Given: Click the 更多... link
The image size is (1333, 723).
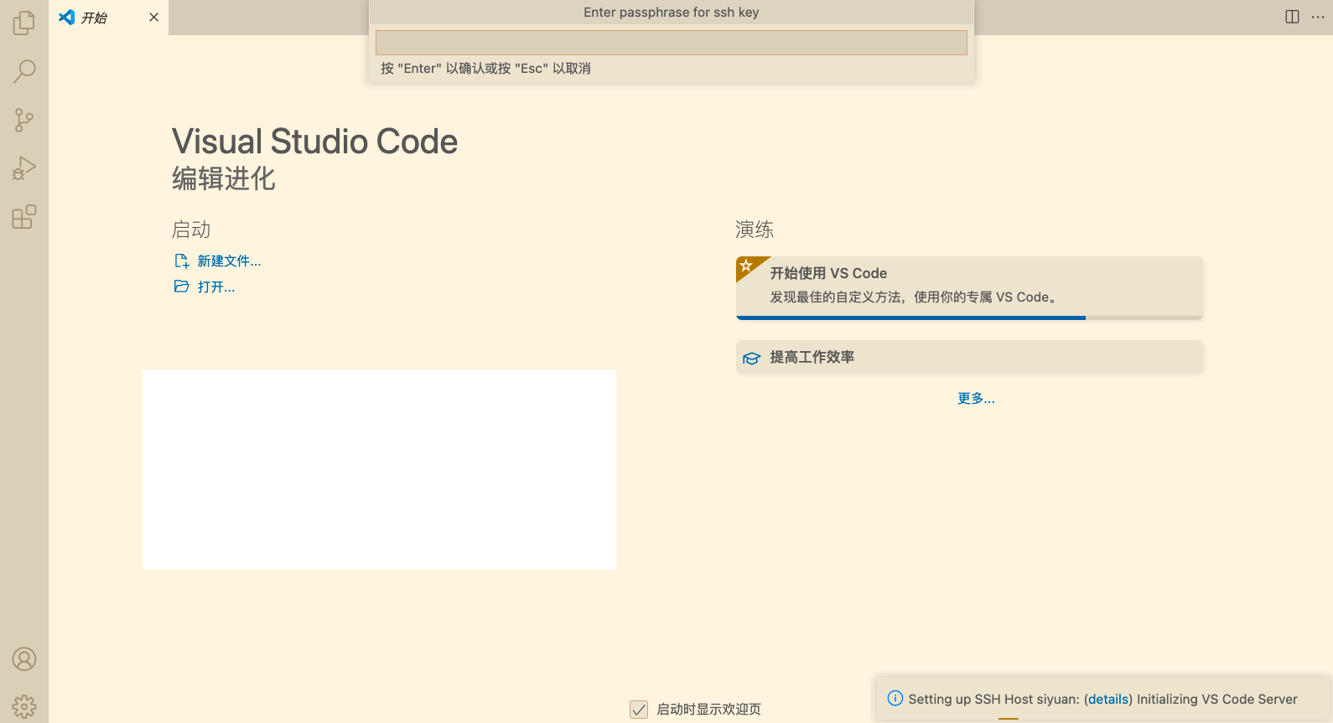Looking at the screenshot, I should pos(976,399).
